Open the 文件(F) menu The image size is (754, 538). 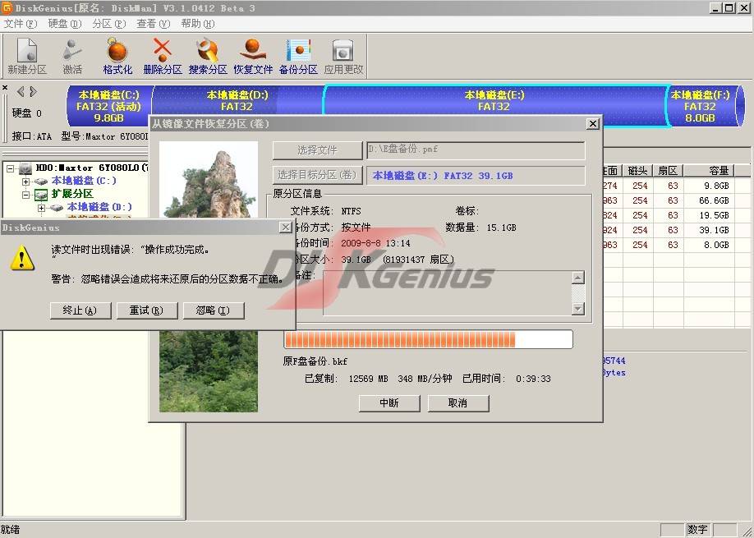tap(21, 24)
